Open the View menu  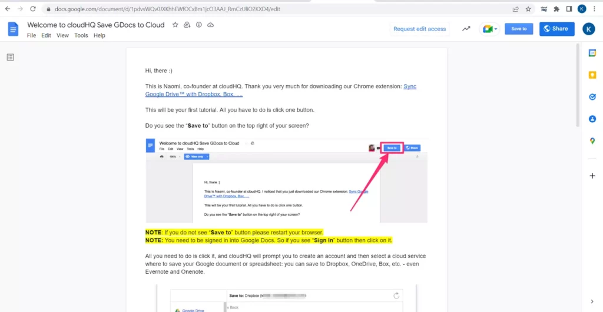click(x=62, y=35)
